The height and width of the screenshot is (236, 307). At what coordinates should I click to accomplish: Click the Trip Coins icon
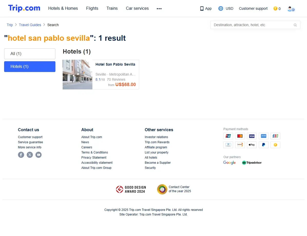[275, 9]
